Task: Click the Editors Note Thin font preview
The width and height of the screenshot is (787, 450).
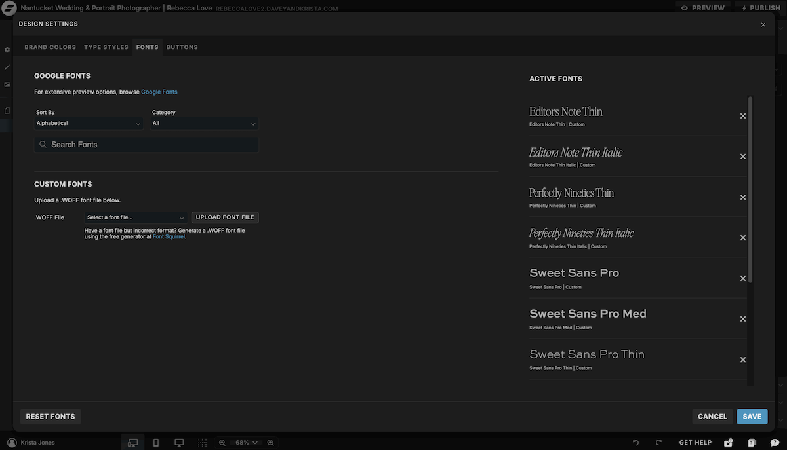Action: point(566,112)
